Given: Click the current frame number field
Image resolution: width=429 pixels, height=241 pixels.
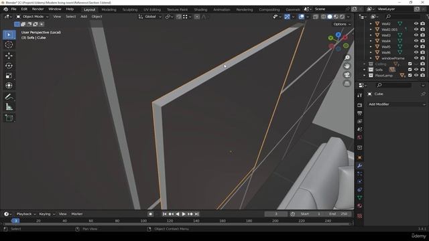Looking at the screenshot, I should tap(275, 214).
